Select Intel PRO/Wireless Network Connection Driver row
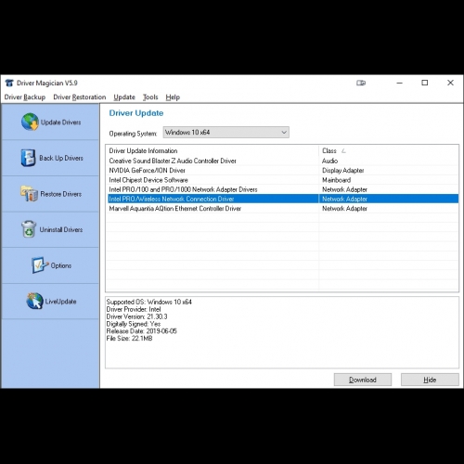This screenshot has width=464, height=464. point(283,199)
